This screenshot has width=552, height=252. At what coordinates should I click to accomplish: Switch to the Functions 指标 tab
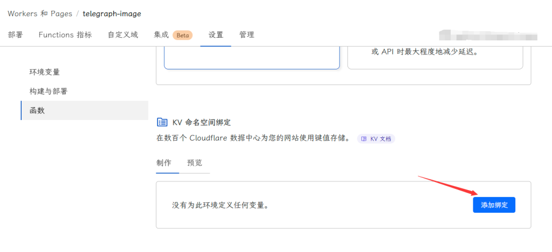(65, 35)
